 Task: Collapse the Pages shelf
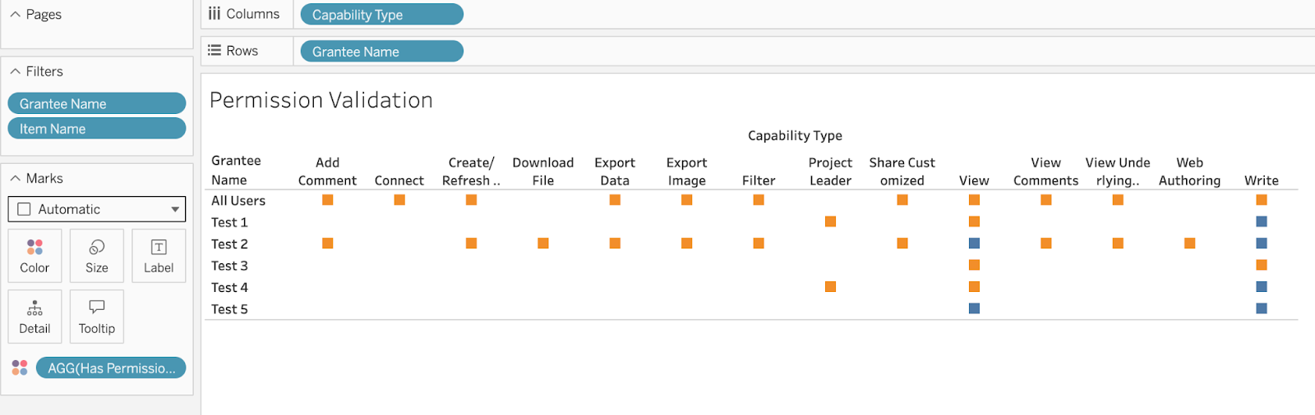pyautogui.click(x=16, y=14)
